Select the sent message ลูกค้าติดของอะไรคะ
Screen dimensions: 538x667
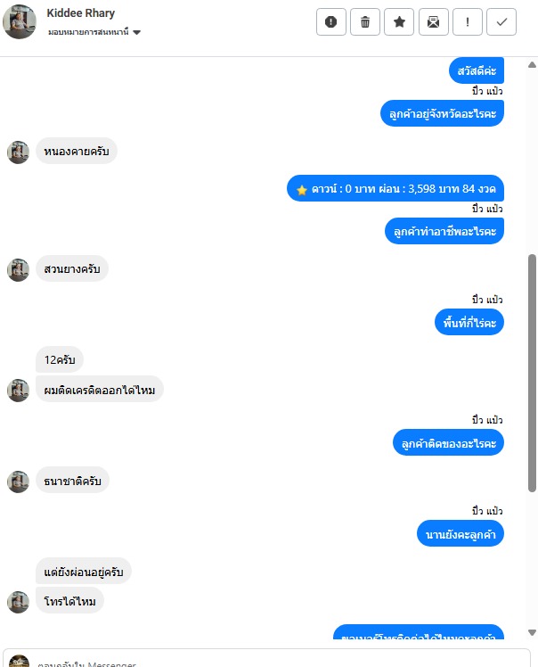[448, 443]
